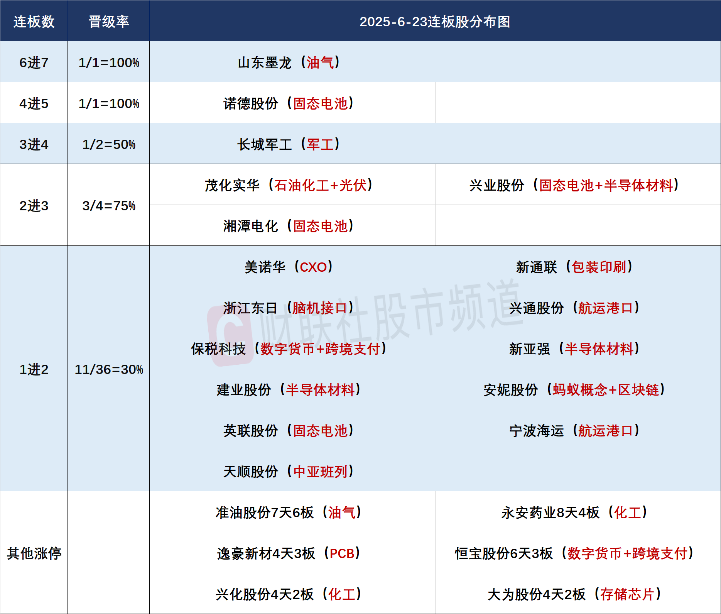Click the 山东墨龙 (油气) cell

[289, 62]
